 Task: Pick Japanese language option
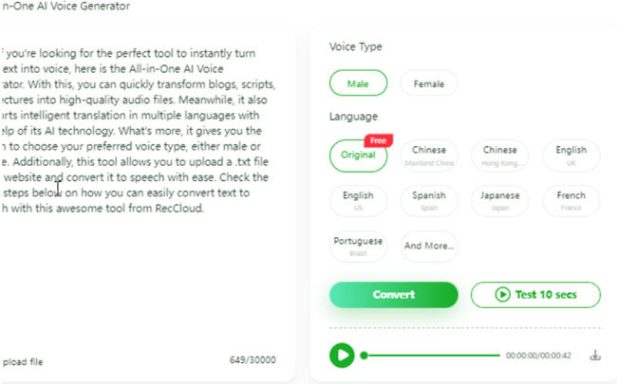pyautogui.click(x=499, y=201)
